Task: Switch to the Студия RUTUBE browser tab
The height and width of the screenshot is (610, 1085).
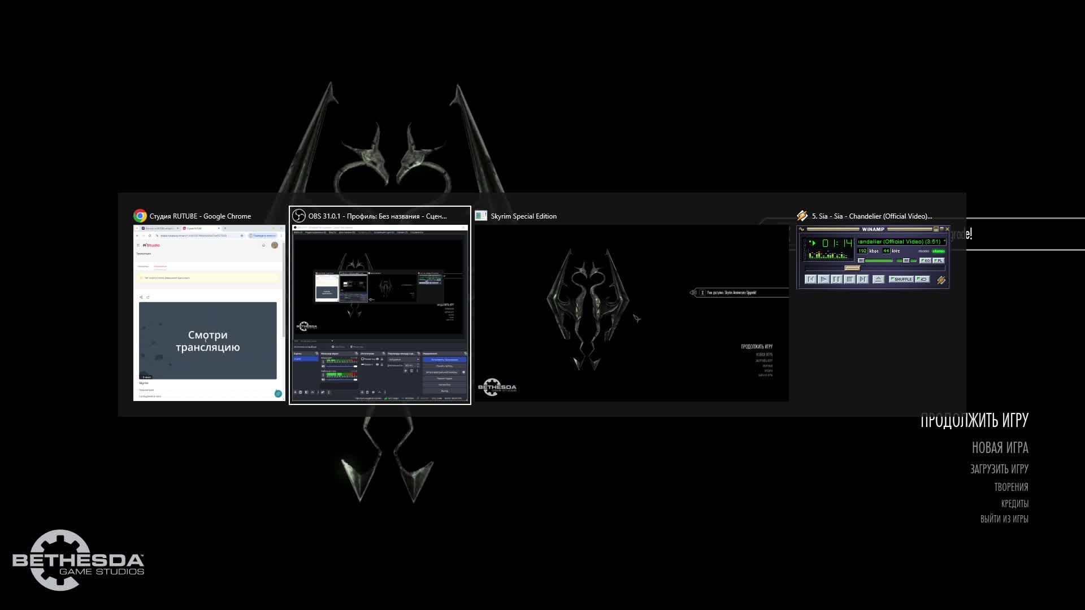Action: tap(194, 228)
